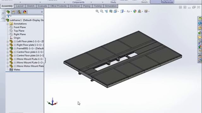
Task: Open the View Orientation cube icon
Action: (x=116, y=11)
